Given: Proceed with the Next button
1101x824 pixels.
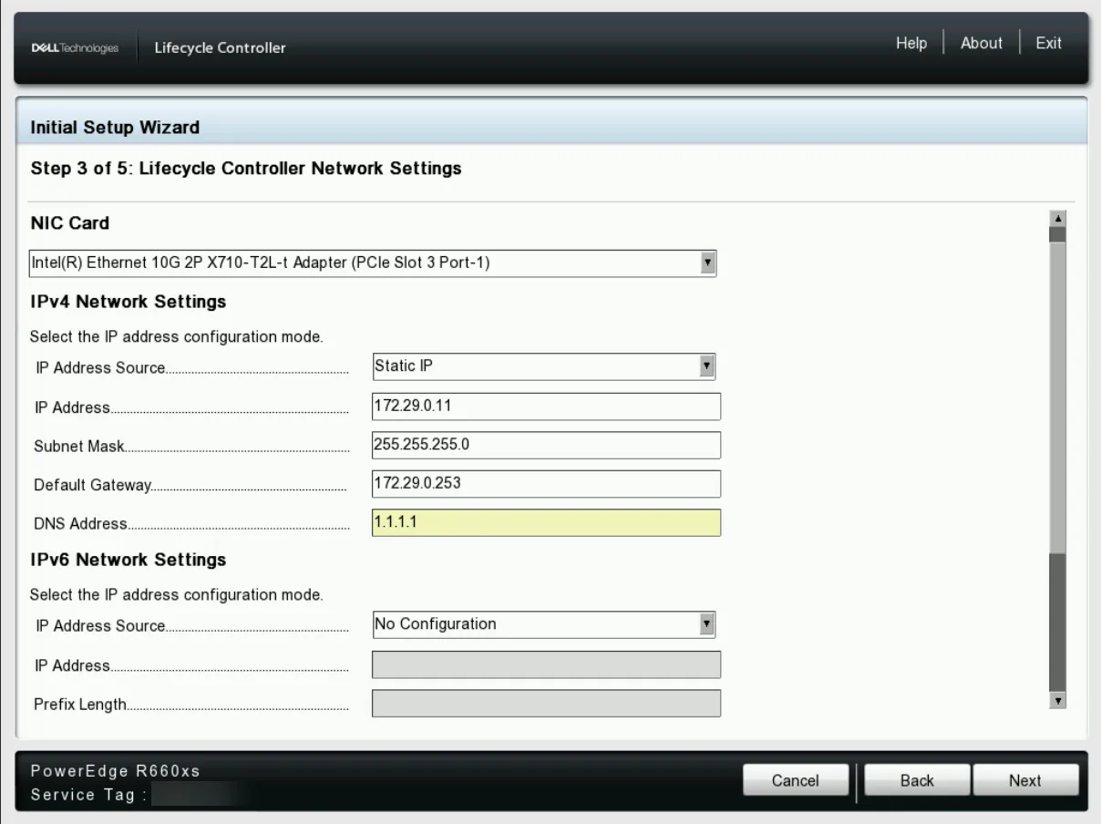Looking at the screenshot, I should (x=1024, y=780).
